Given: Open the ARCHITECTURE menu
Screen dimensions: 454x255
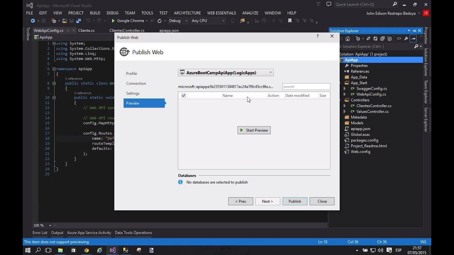Looking at the screenshot, I should point(187,13).
